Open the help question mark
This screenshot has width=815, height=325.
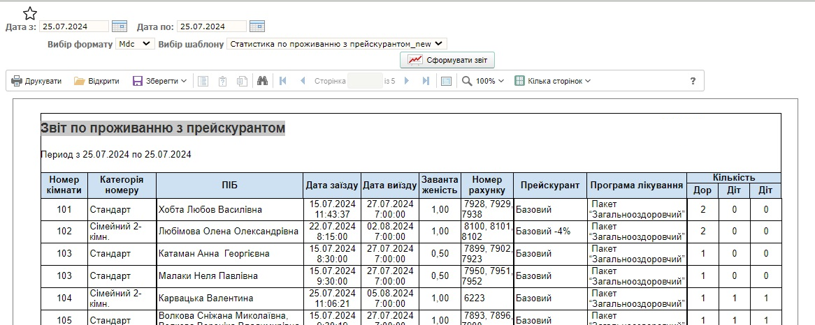click(693, 81)
